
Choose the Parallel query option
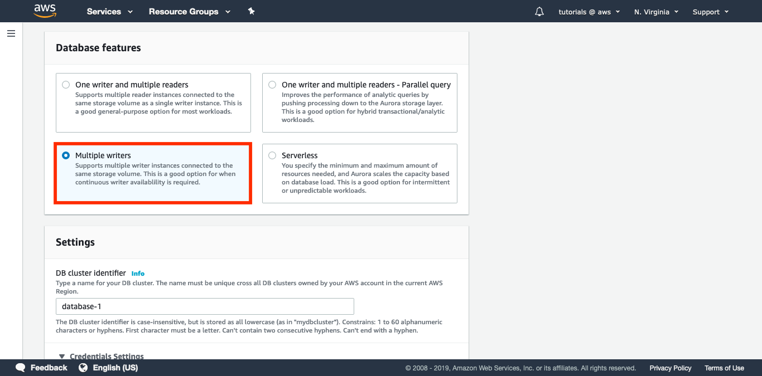point(272,84)
